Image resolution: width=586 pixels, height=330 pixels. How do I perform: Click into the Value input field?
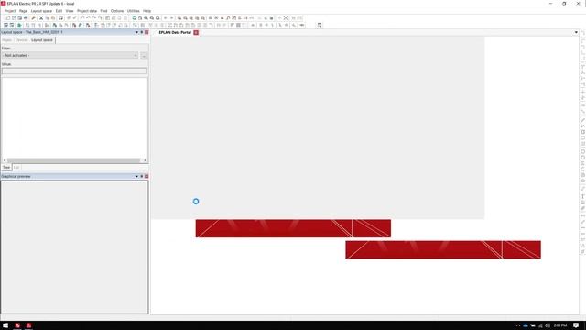(x=75, y=71)
